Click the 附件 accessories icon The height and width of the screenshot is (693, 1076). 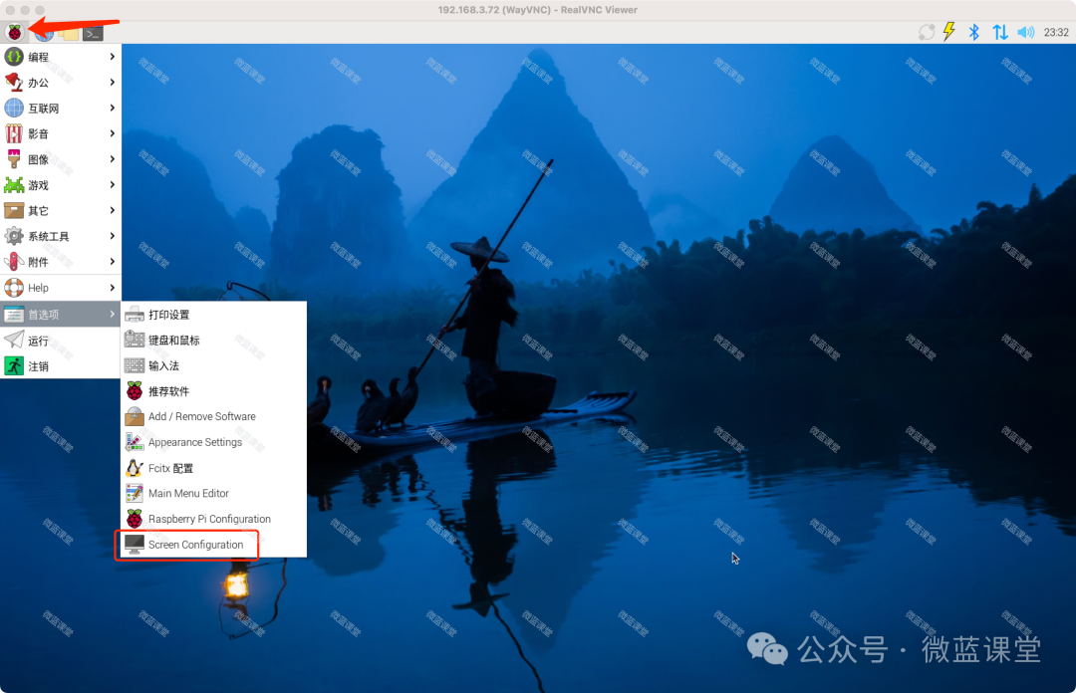click(x=14, y=262)
